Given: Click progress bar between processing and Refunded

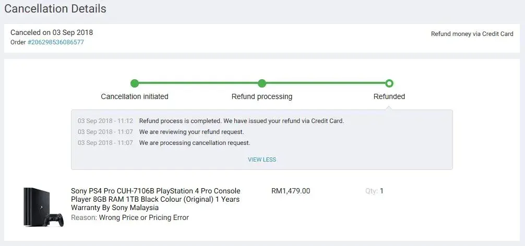Looking at the screenshot, I should coord(326,83).
